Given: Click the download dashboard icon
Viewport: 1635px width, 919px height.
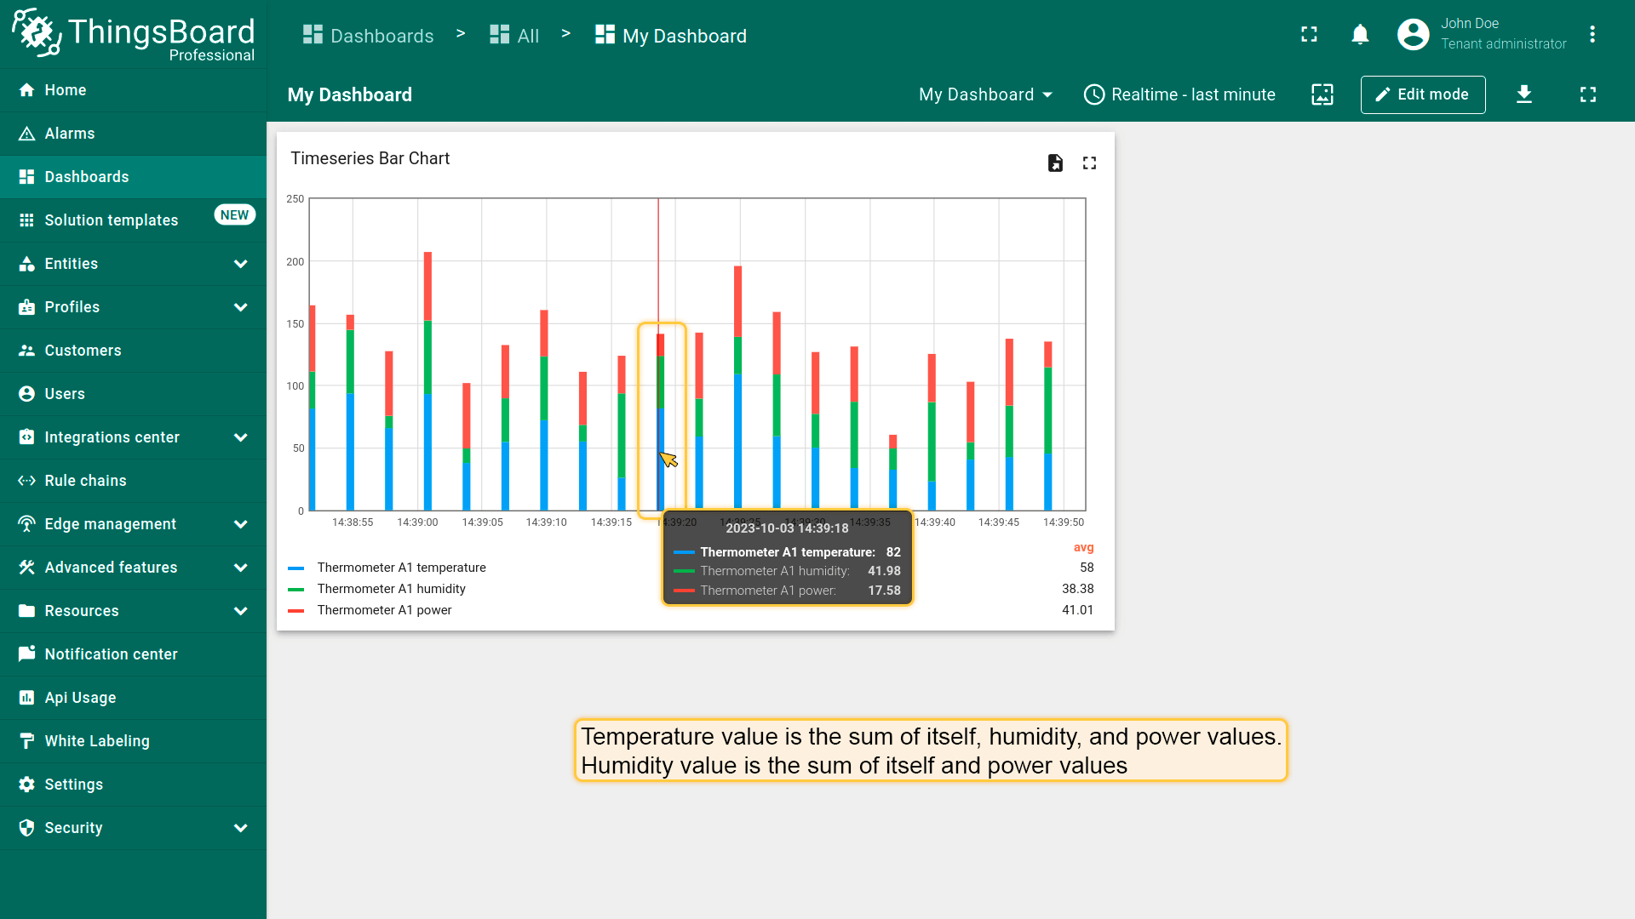Looking at the screenshot, I should coord(1524,94).
